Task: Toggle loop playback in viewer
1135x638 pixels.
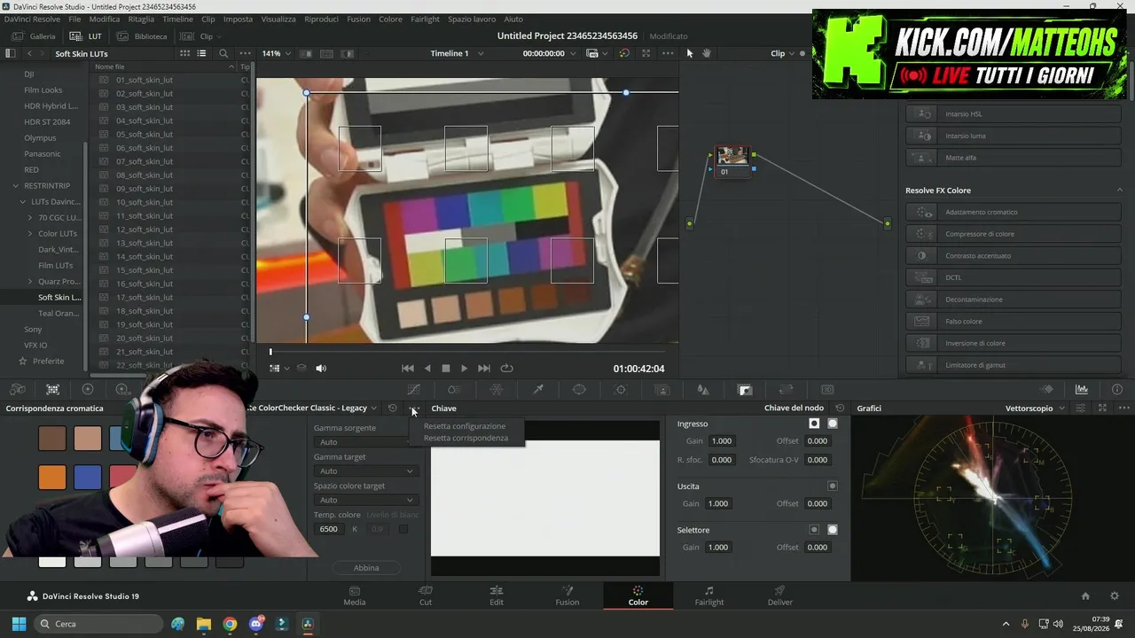Action: point(506,369)
